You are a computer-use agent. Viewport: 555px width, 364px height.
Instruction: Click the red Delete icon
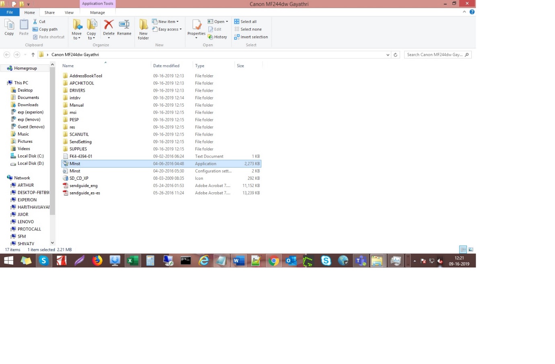(x=109, y=25)
